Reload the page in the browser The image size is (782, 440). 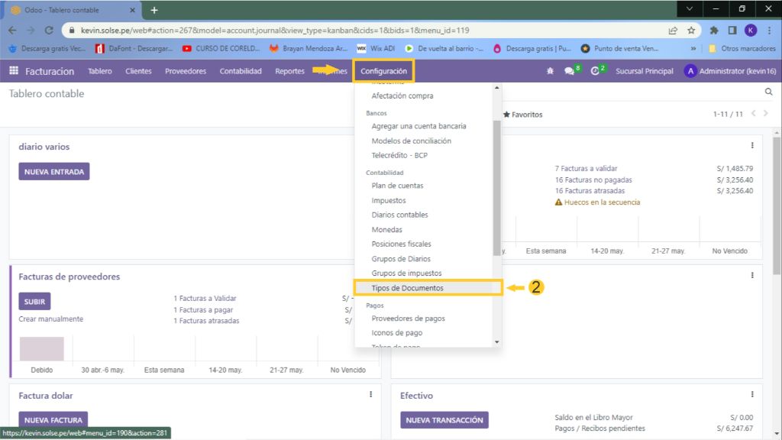(x=50, y=31)
